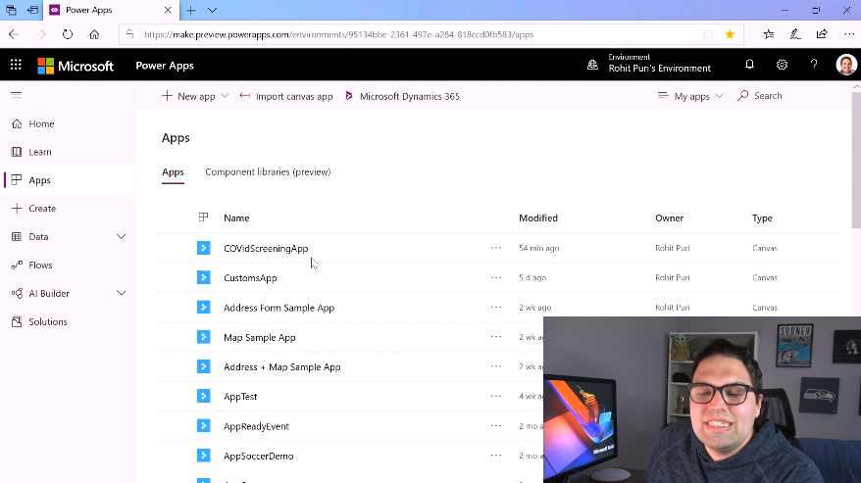
Task: Open more options for CustomsApp
Action: [x=495, y=278]
